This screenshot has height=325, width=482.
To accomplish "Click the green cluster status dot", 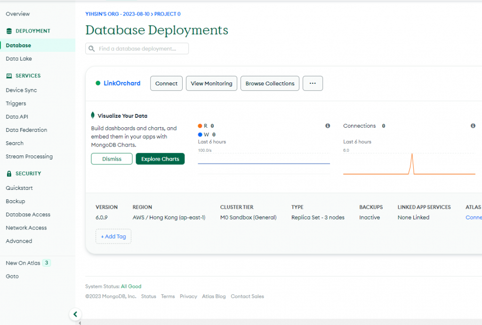I will pos(98,83).
